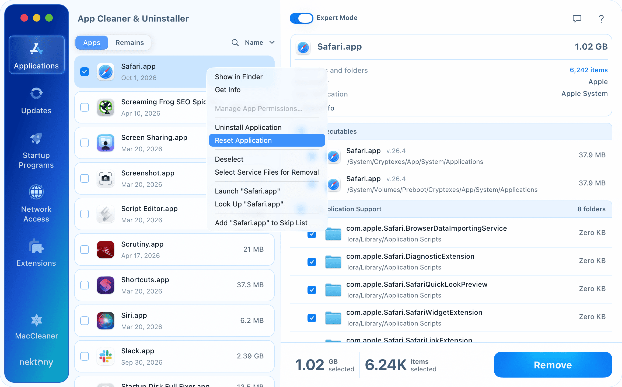This screenshot has width=622, height=387.
Task: Click the Safari icon in the app list
Action: tap(105, 72)
